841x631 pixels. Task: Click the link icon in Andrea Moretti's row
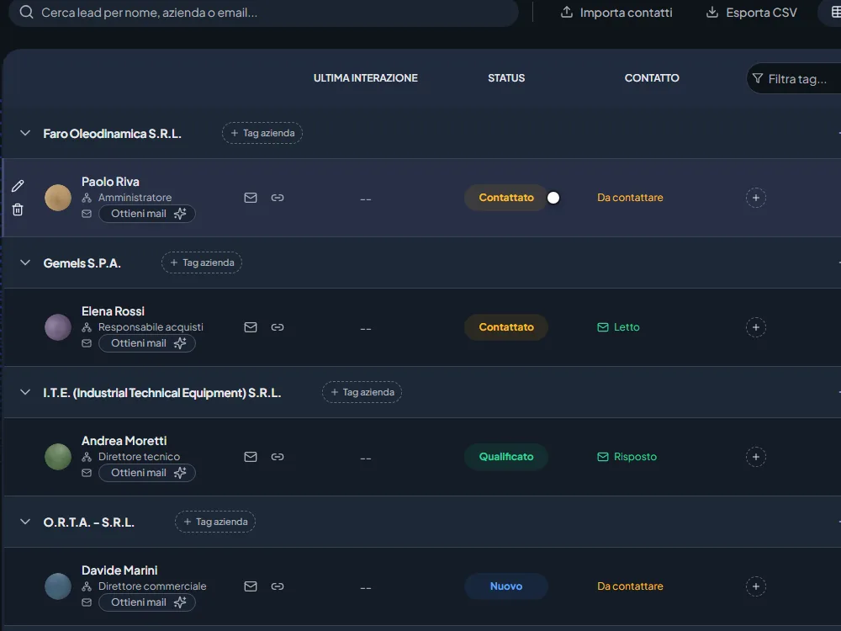tap(278, 457)
